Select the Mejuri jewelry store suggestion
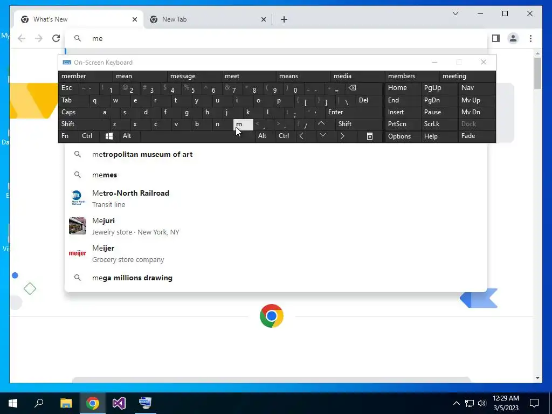This screenshot has height=414, width=552. tap(276, 226)
